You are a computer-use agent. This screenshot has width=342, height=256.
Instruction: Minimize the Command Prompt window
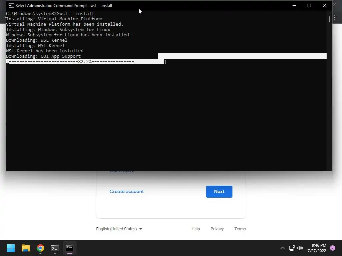coord(294,5)
